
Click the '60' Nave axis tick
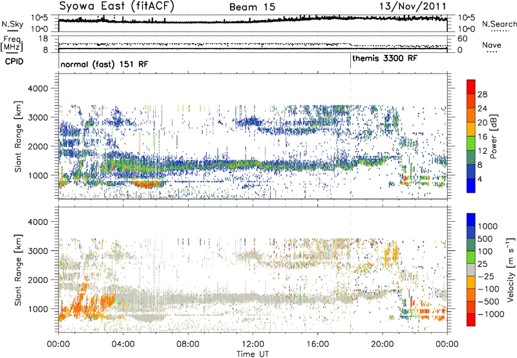[462, 39]
